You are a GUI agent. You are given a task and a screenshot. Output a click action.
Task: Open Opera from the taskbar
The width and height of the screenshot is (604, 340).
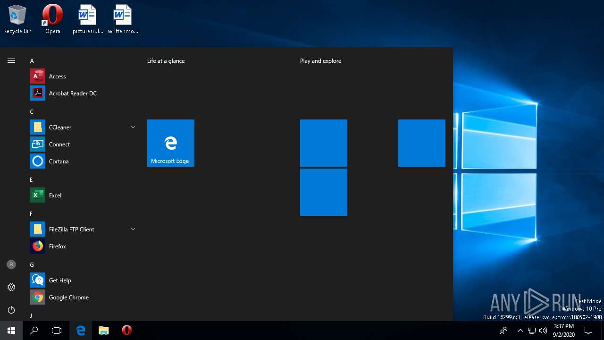coord(126,331)
